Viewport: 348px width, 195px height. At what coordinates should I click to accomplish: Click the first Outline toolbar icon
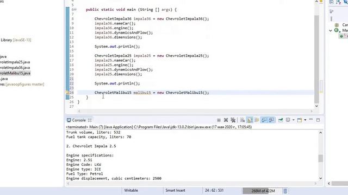pyautogui.click(x=331, y=2)
